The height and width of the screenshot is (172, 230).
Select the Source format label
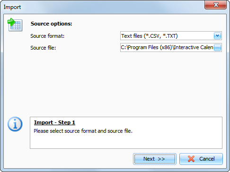point(47,36)
